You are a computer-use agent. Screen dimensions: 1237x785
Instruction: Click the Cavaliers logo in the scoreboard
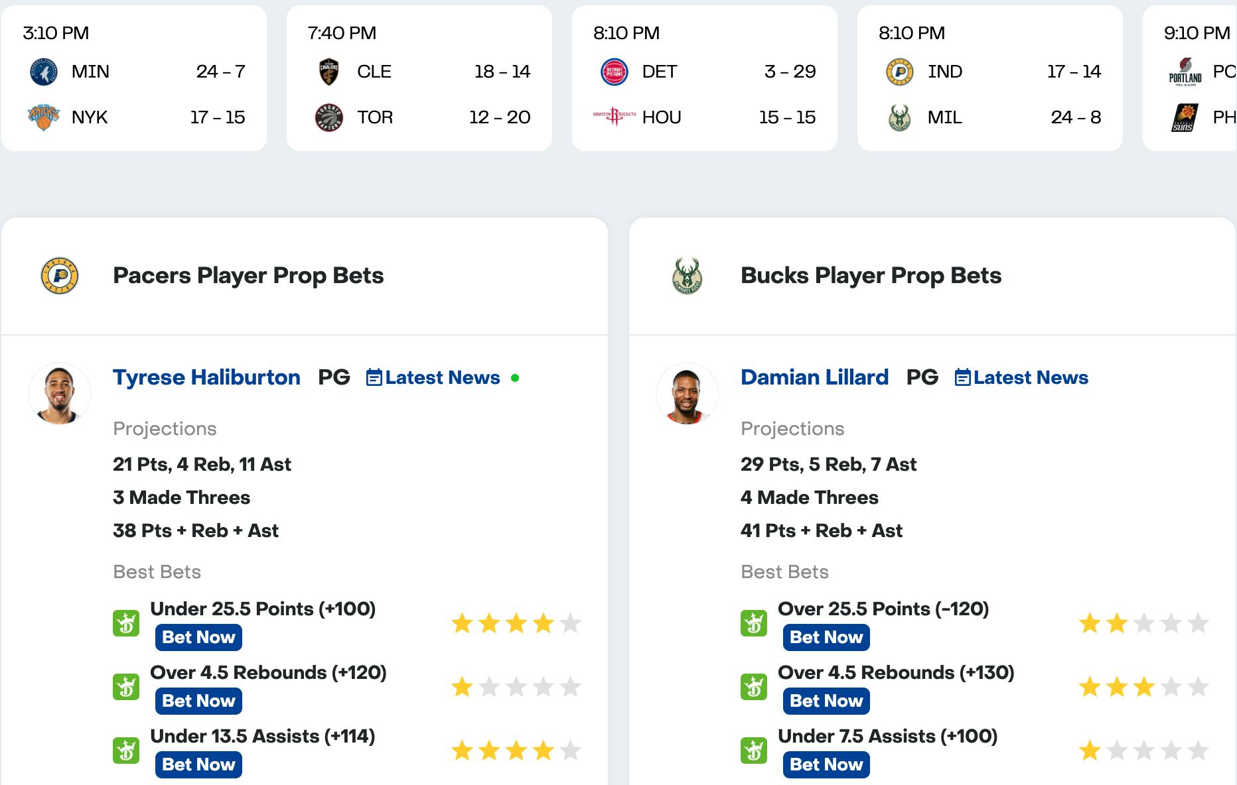click(329, 72)
